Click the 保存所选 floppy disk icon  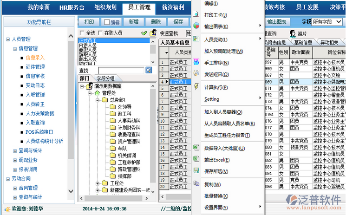pos(196,171)
